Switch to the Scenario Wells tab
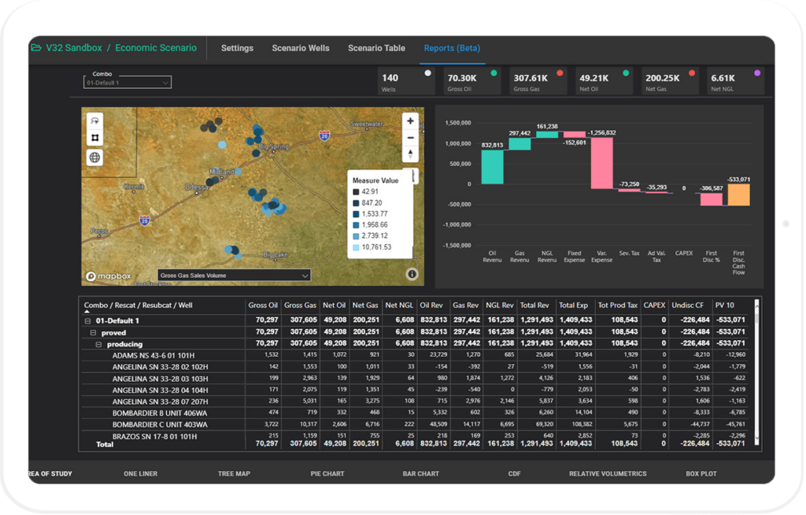 point(301,48)
